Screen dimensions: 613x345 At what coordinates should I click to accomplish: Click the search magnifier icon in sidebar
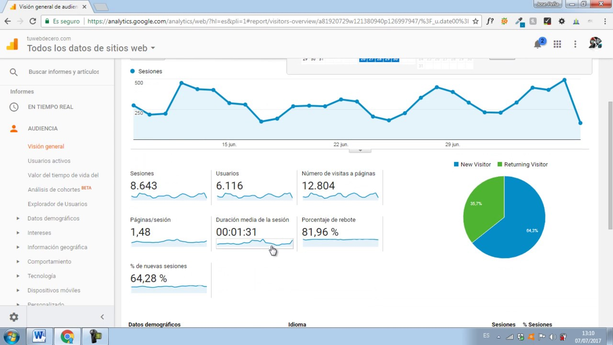click(x=13, y=72)
